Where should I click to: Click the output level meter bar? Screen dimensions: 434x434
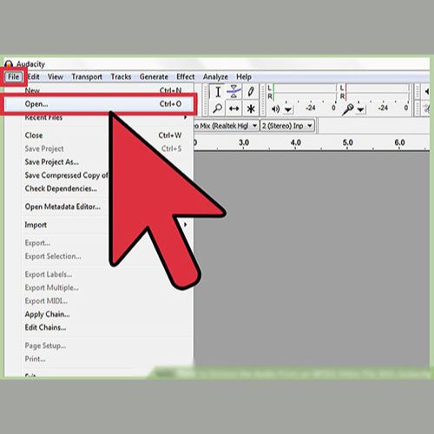click(x=305, y=92)
